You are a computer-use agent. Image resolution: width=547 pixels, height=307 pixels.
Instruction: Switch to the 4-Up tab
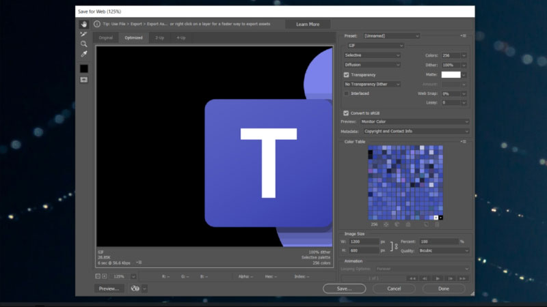coord(181,38)
